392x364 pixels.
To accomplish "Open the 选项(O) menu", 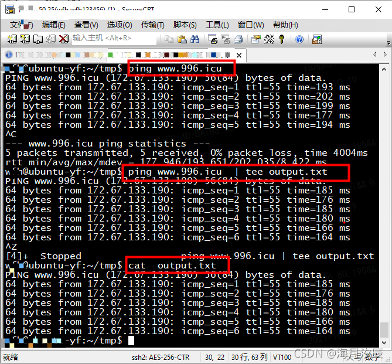I will click(x=120, y=25).
